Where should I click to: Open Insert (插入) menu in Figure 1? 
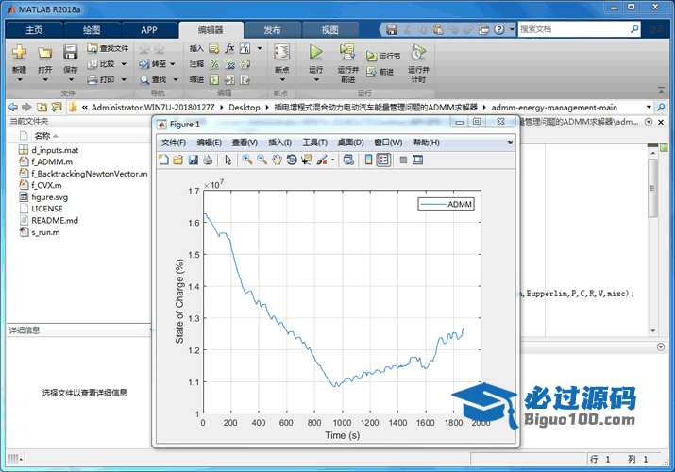click(x=279, y=143)
